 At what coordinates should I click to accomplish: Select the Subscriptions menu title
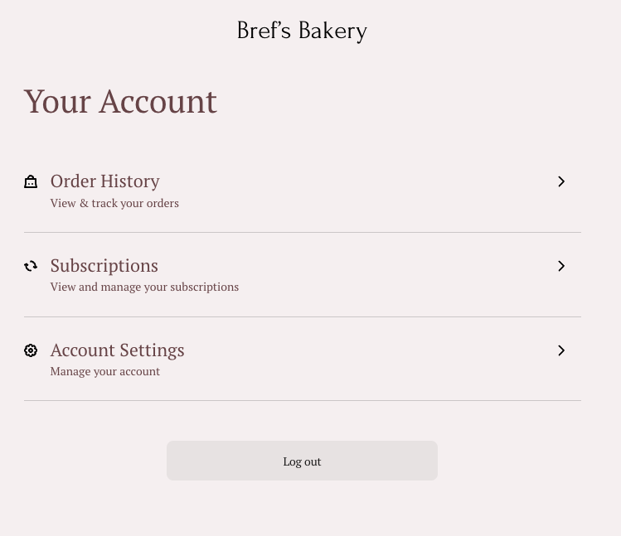click(x=104, y=266)
